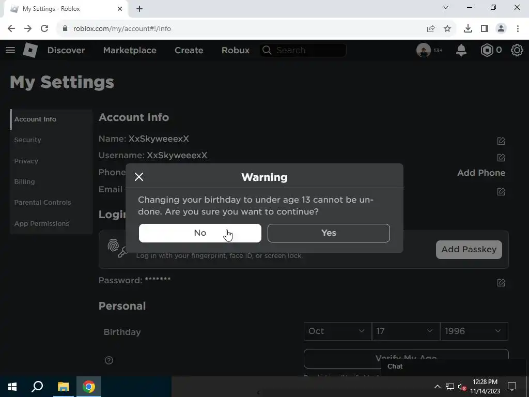Image resolution: width=529 pixels, height=397 pixels.
Task: Click the Add Phone link
Action: click(x=481, y=173)
